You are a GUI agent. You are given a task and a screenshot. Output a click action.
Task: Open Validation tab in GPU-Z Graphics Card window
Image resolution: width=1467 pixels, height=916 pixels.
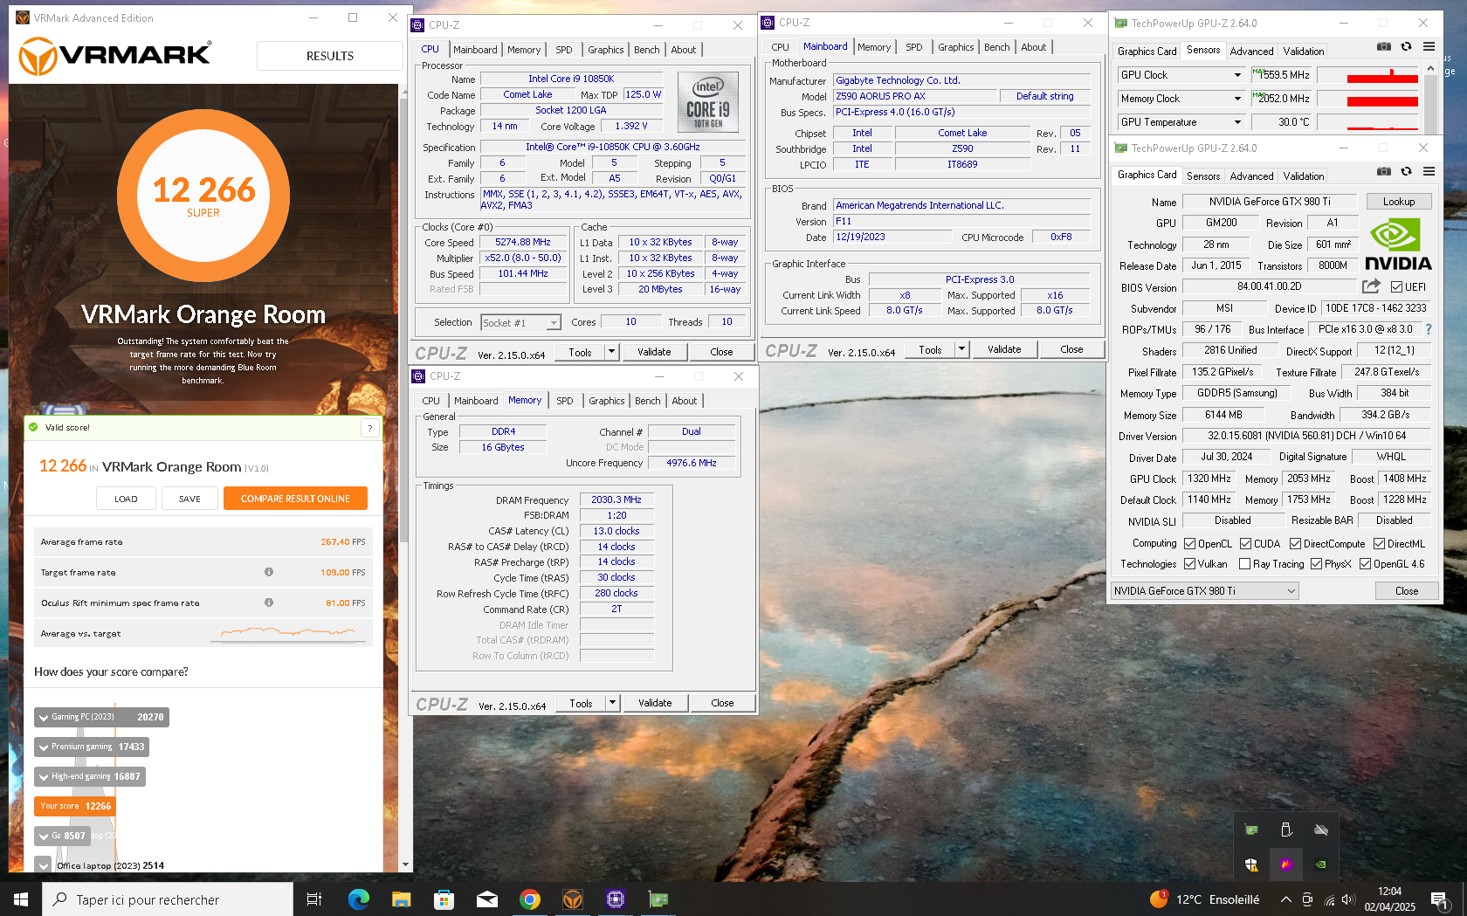tap(1304, 176)
